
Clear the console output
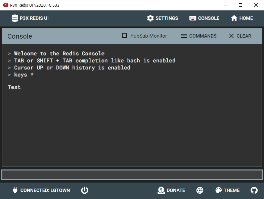[240, 36]
